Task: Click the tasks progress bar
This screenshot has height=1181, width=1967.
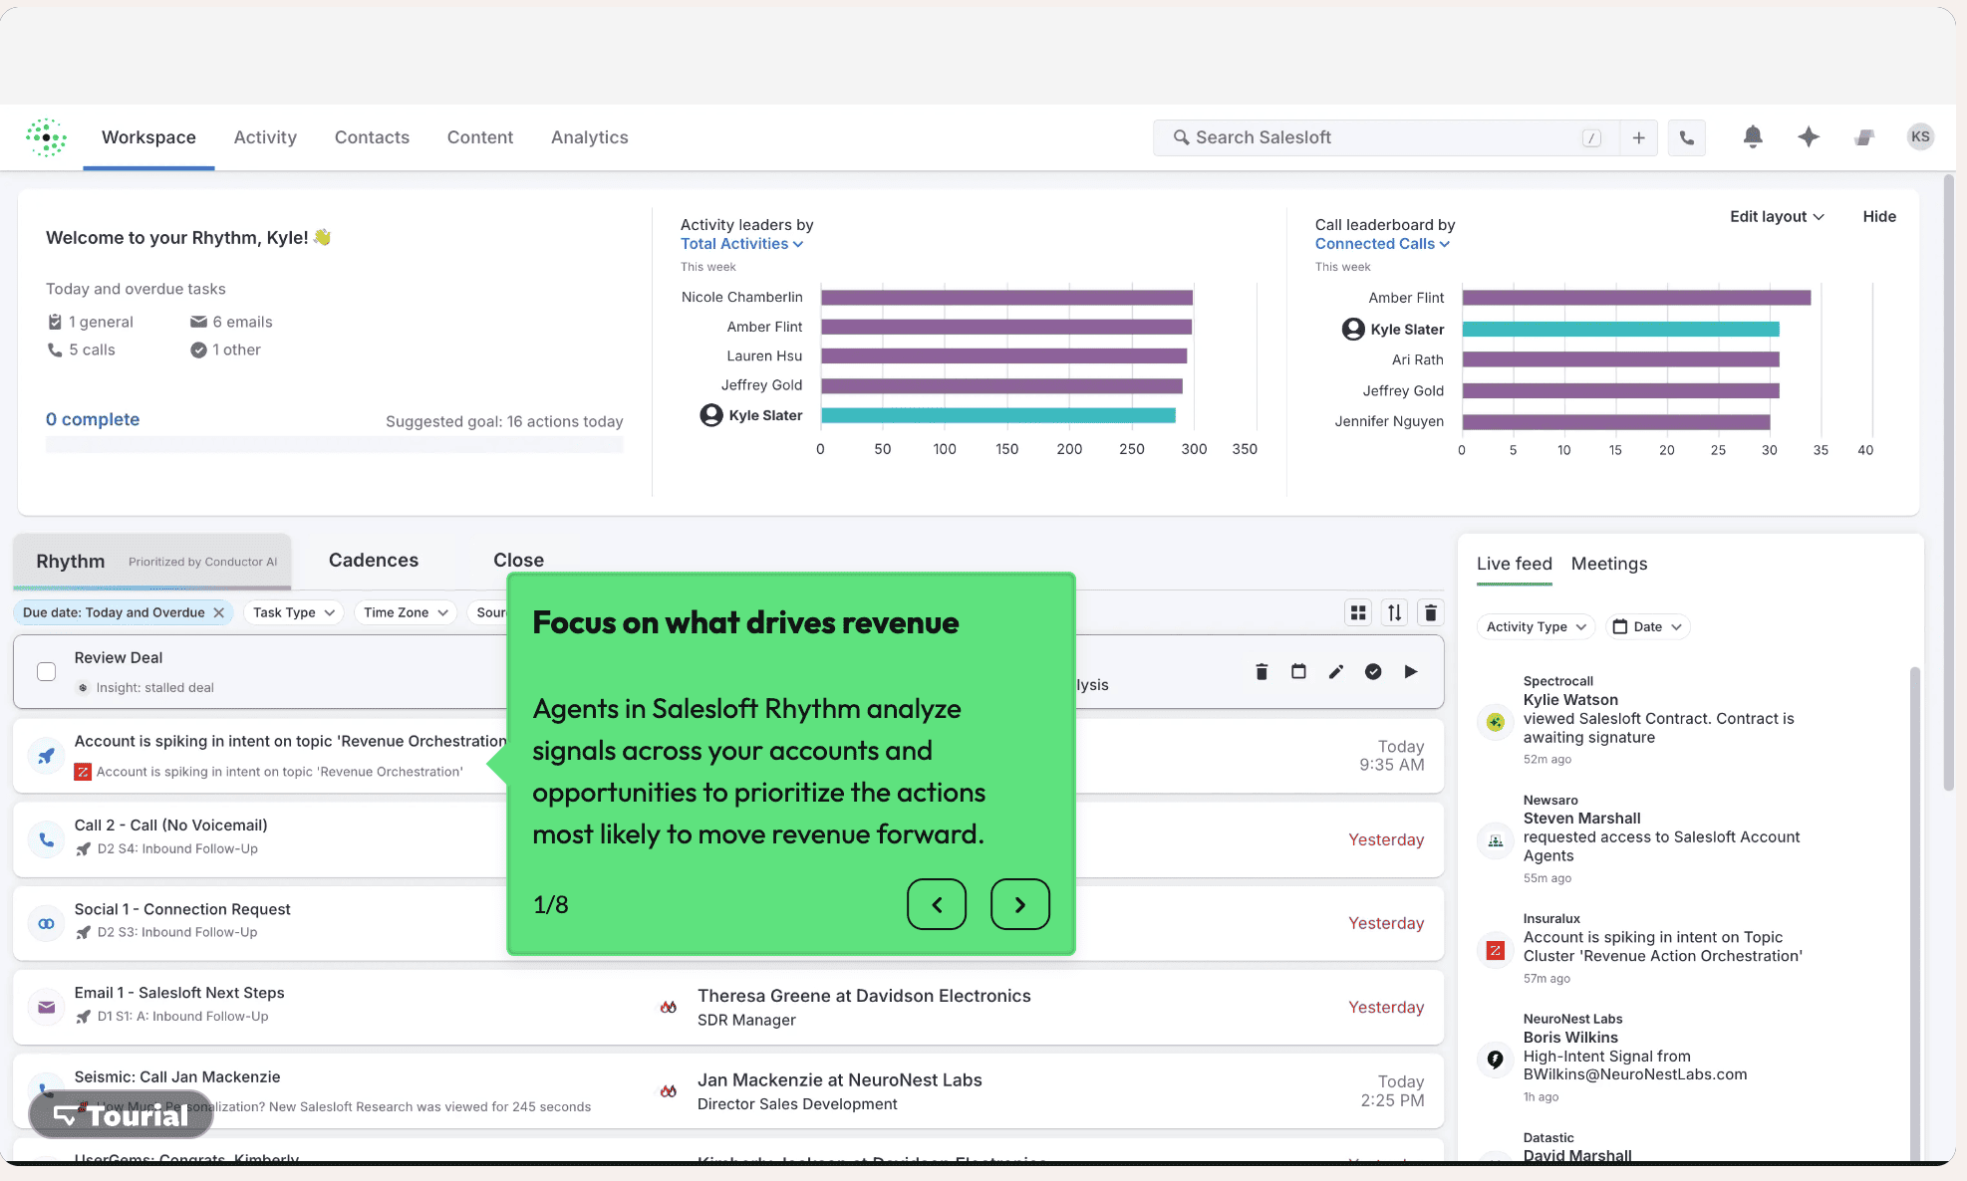Action: click(x=335, y=445)
